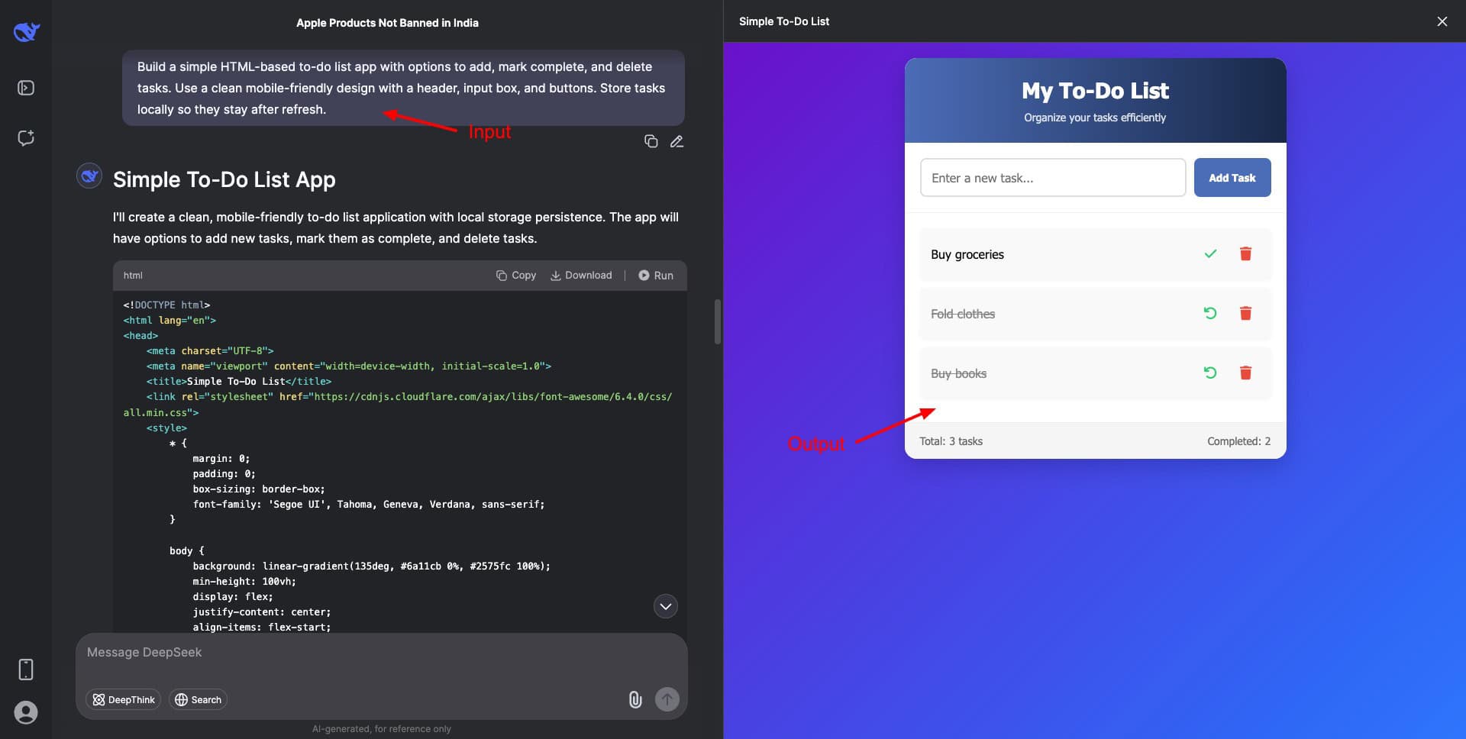This screenshot has height=739, width=1466.
Task: Click the DeepSeek whale logo
Action: [26, 31]
